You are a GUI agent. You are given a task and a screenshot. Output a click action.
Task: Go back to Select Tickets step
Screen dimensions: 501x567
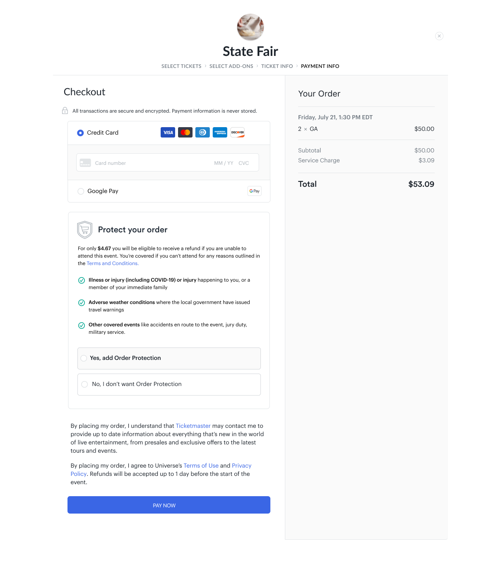coord(181,66)
